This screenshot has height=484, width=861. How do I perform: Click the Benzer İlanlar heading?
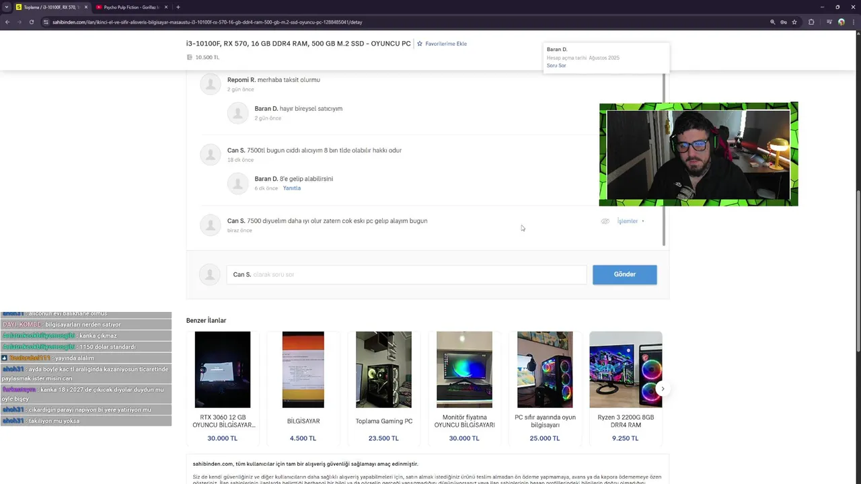pyautogui.click(x=207, y=321)
